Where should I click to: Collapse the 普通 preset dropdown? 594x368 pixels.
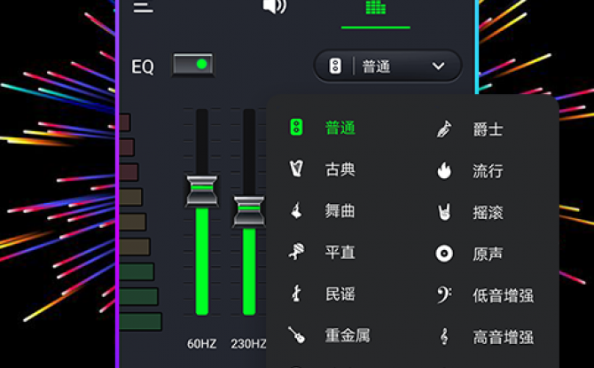point(388,67)
